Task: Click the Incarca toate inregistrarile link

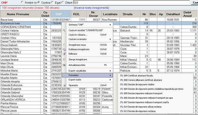Action: [91, 8]
